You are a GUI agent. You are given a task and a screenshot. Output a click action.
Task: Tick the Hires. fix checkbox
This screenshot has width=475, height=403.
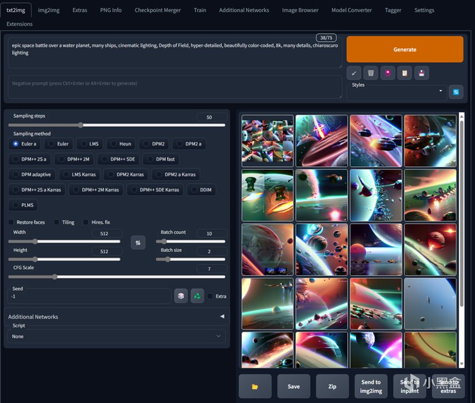click(86, 222)
